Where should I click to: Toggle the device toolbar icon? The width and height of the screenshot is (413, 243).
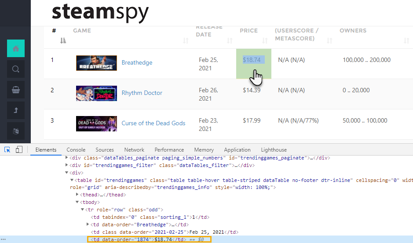tap(19, 150)
